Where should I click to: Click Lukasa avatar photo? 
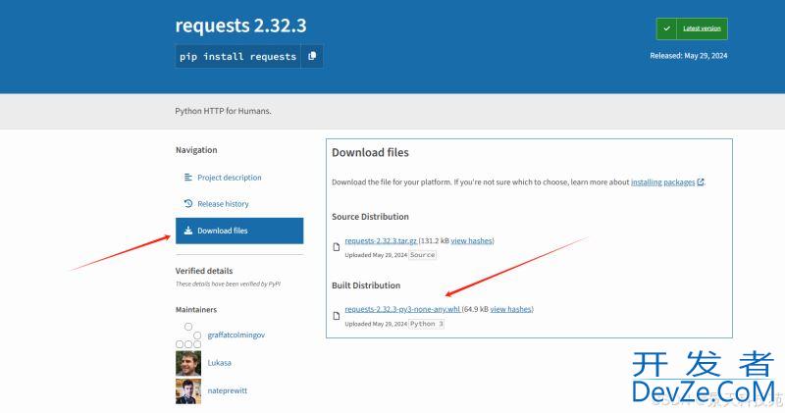(188, 363)
